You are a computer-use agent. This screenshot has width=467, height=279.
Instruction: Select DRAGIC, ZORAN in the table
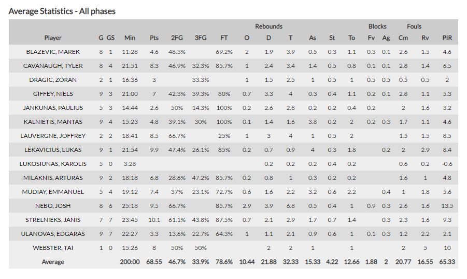53,80
